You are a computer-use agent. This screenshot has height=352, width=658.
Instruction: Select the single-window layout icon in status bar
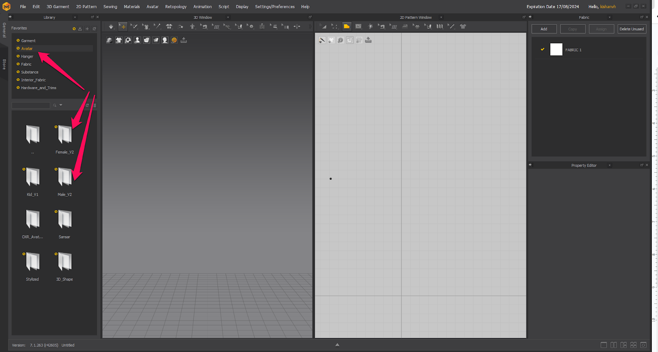coord(604,345)
